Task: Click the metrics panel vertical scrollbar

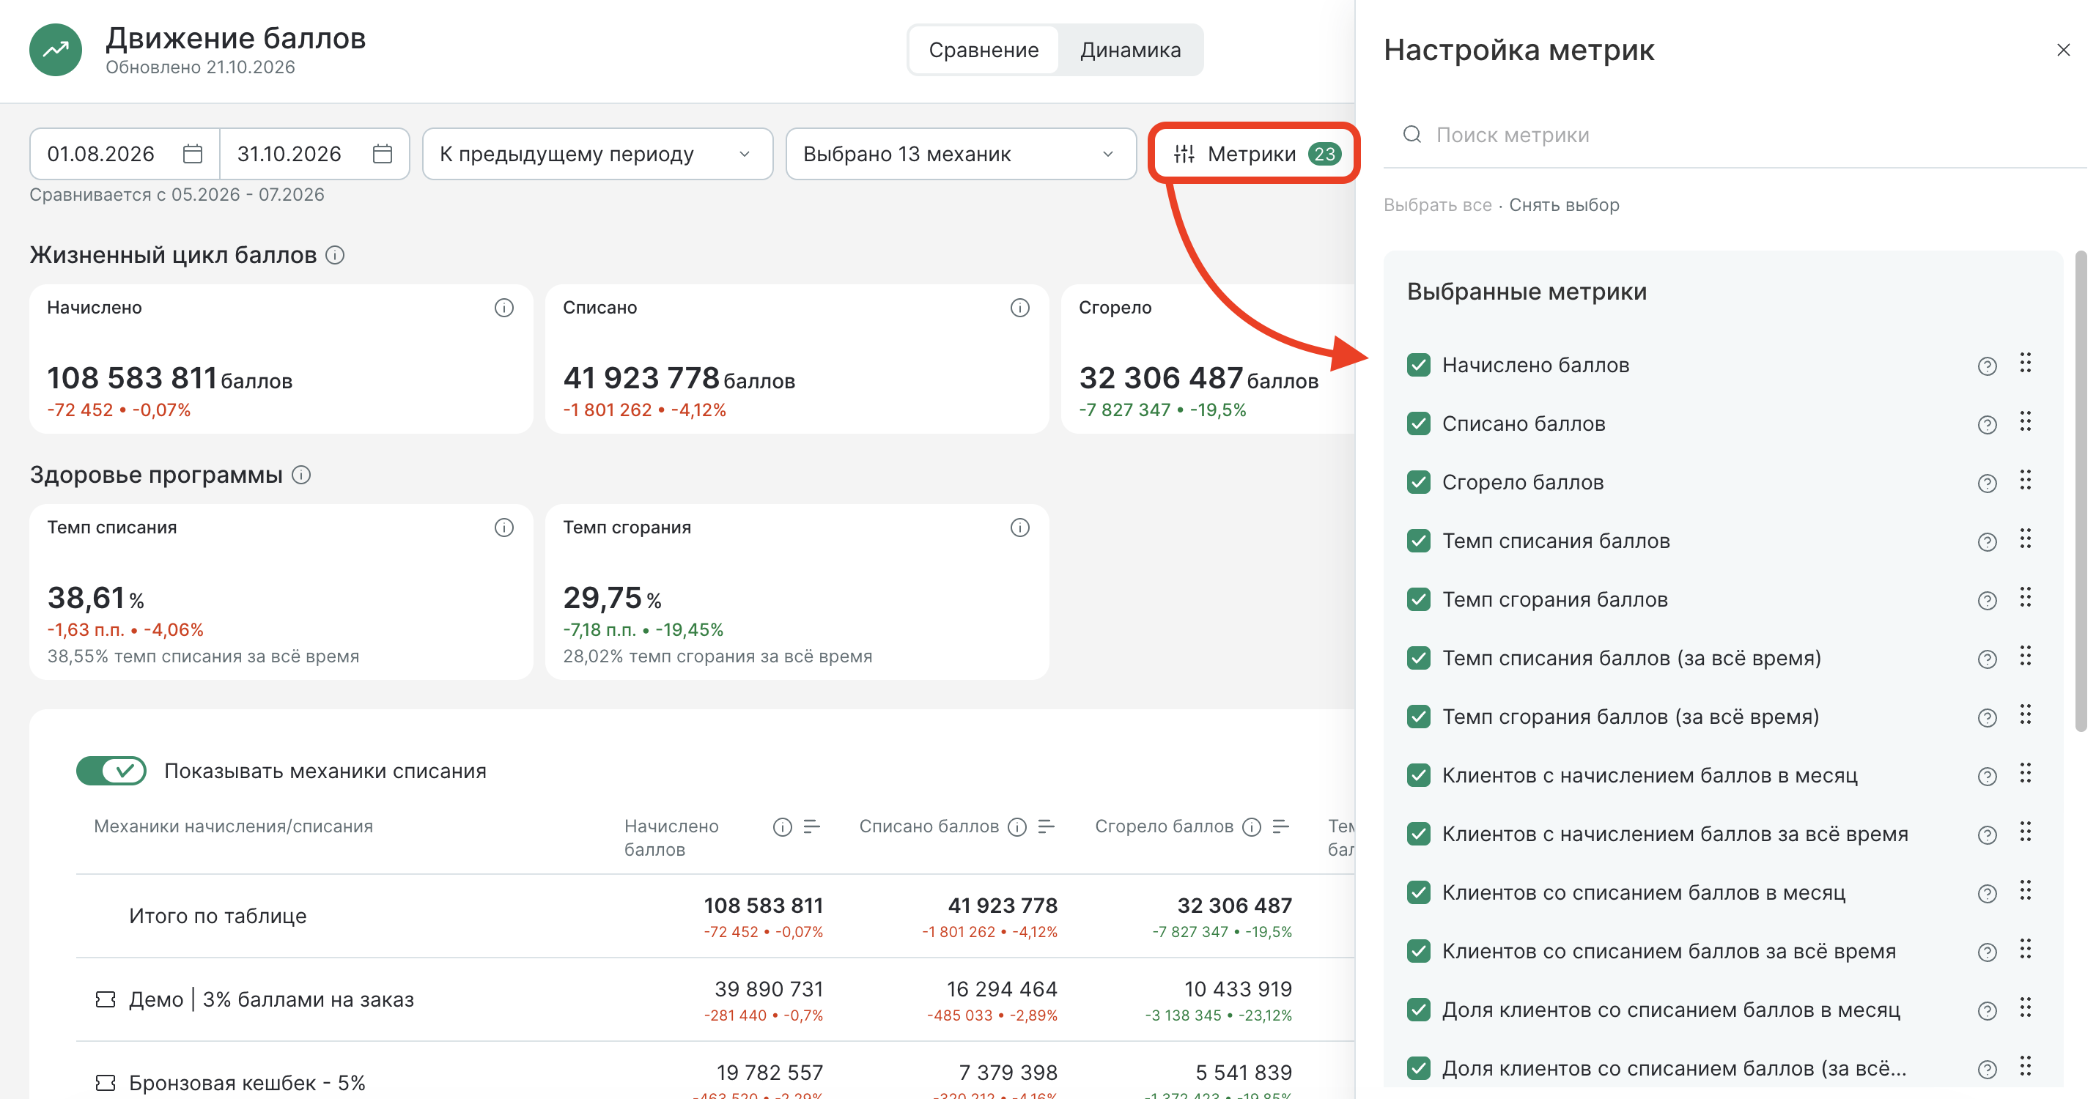Action: (x=2081, y=492)
